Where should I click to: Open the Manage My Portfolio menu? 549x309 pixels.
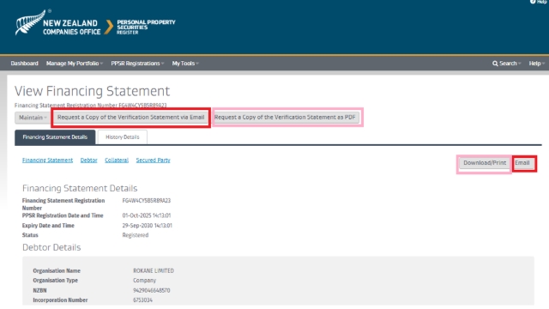tap(75, 64)
